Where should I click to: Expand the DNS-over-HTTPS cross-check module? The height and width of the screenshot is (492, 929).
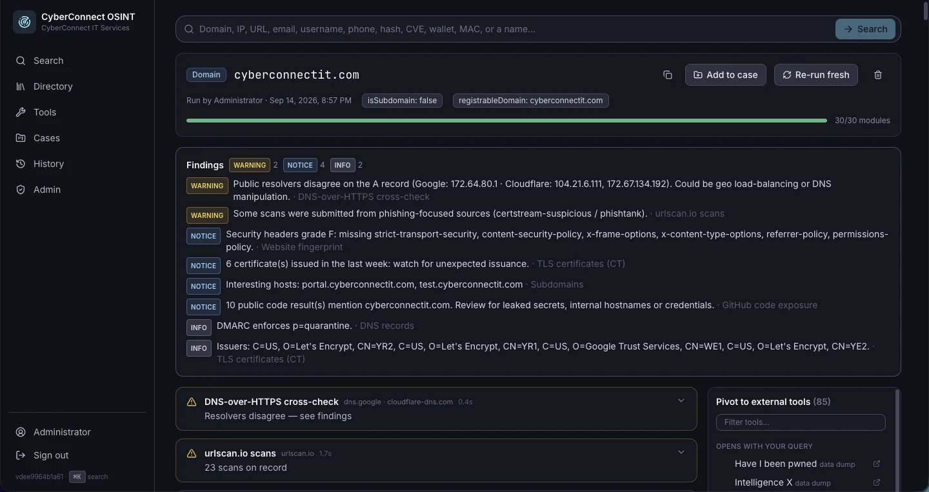pos(681,400)
